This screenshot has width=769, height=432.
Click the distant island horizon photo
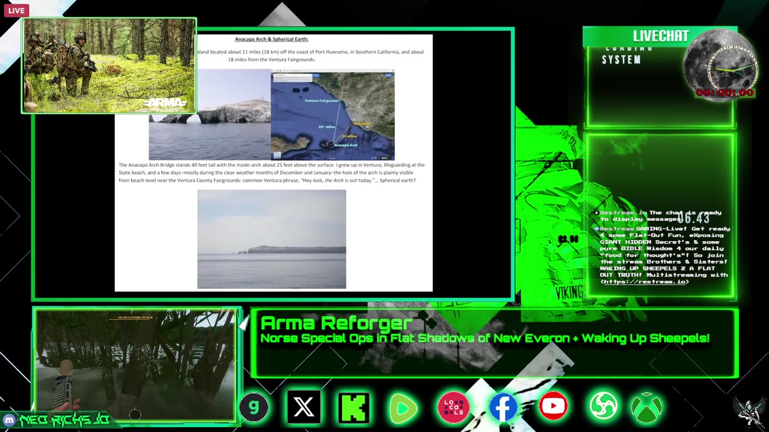(272, 239)
